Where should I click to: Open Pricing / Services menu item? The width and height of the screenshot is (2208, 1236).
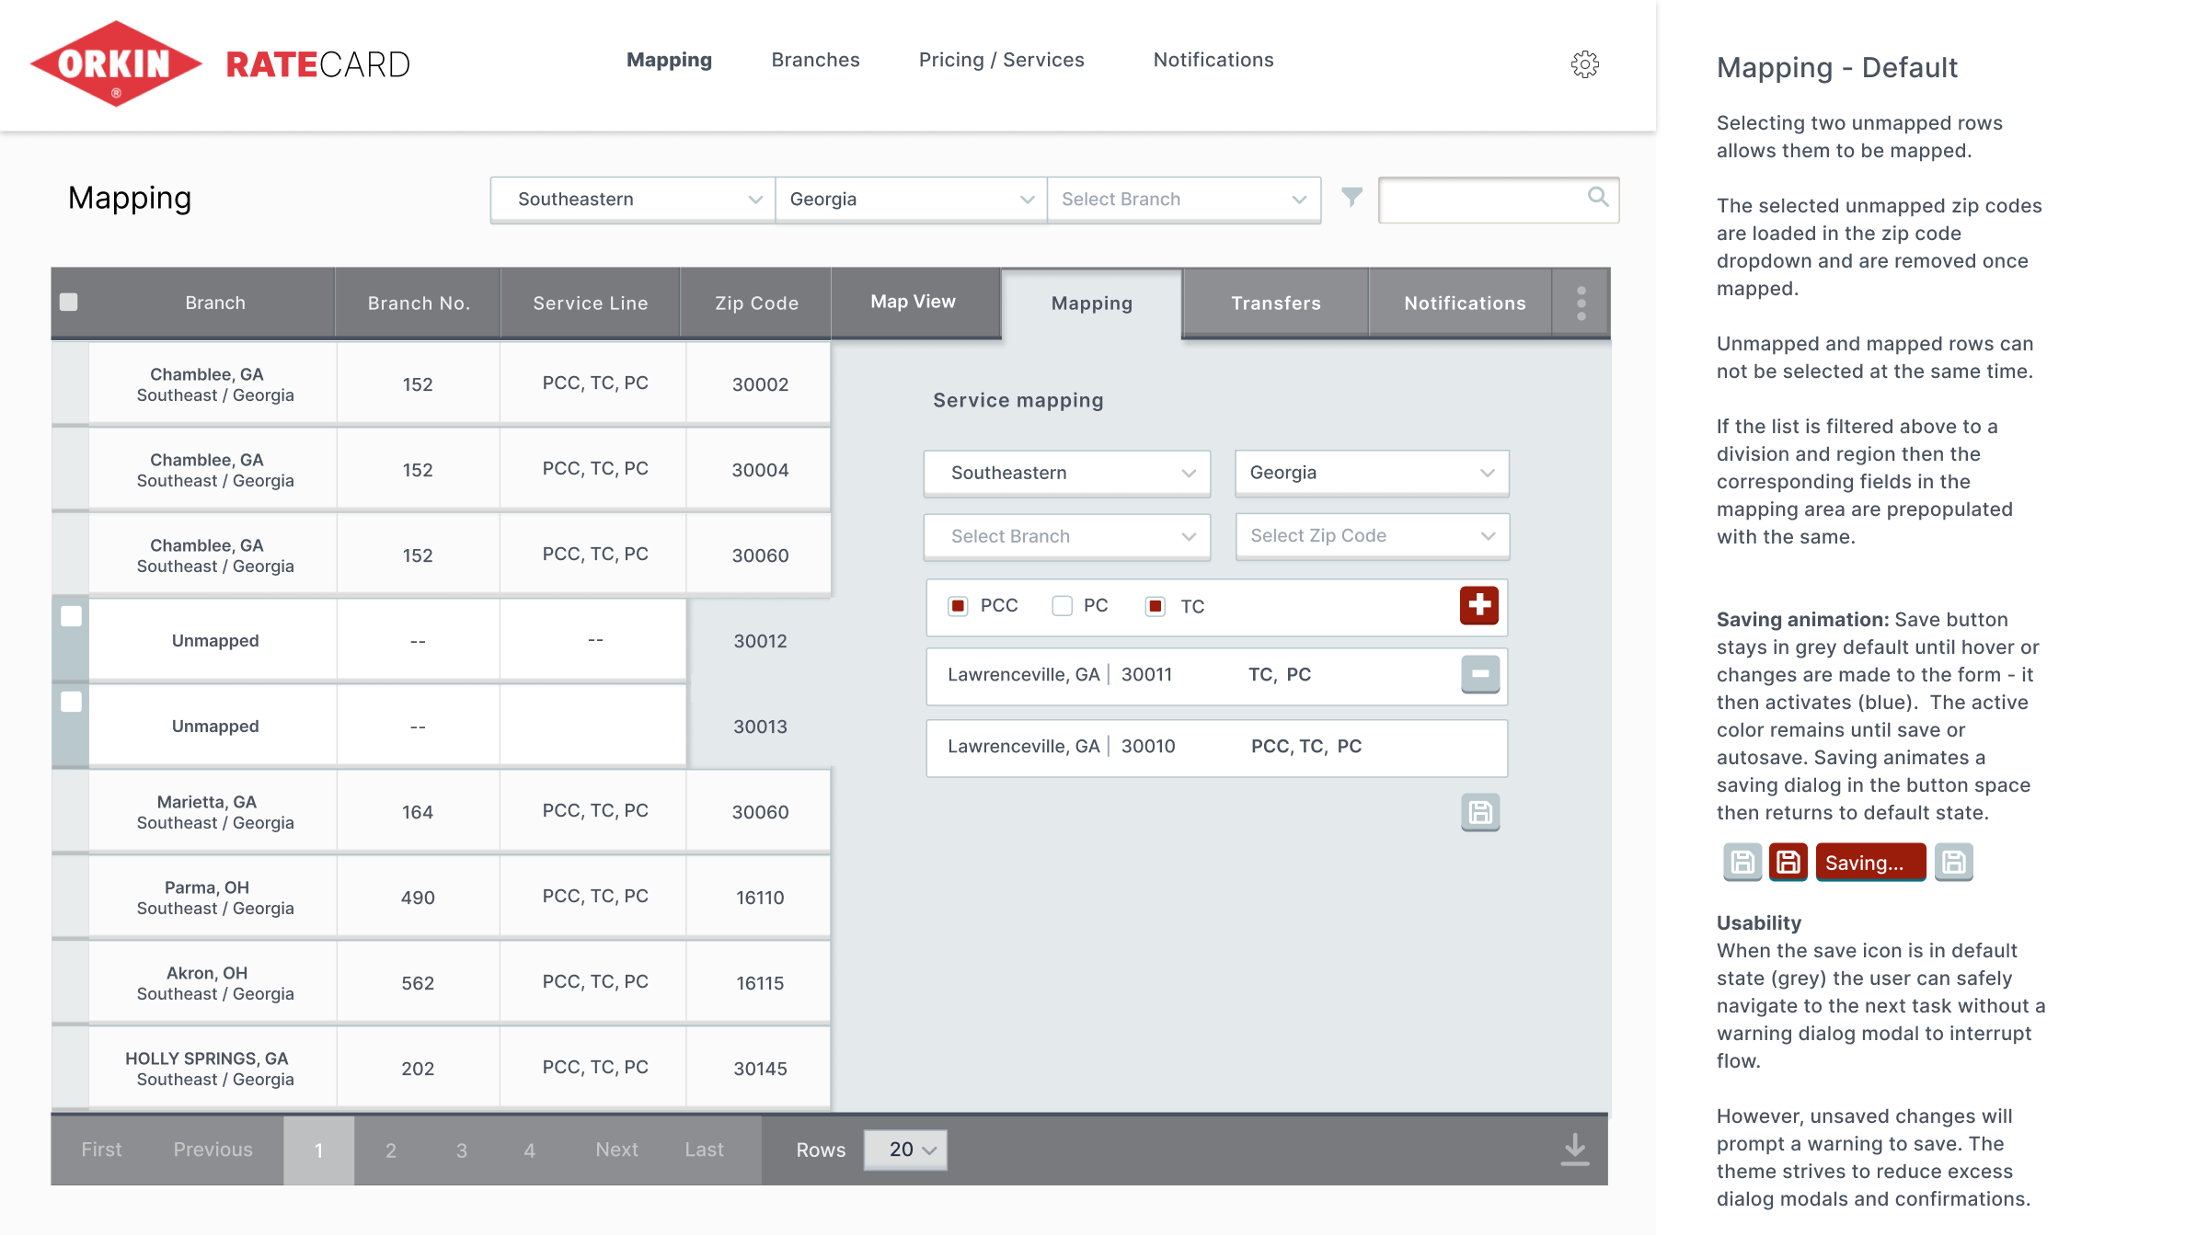pos(1001,60)
